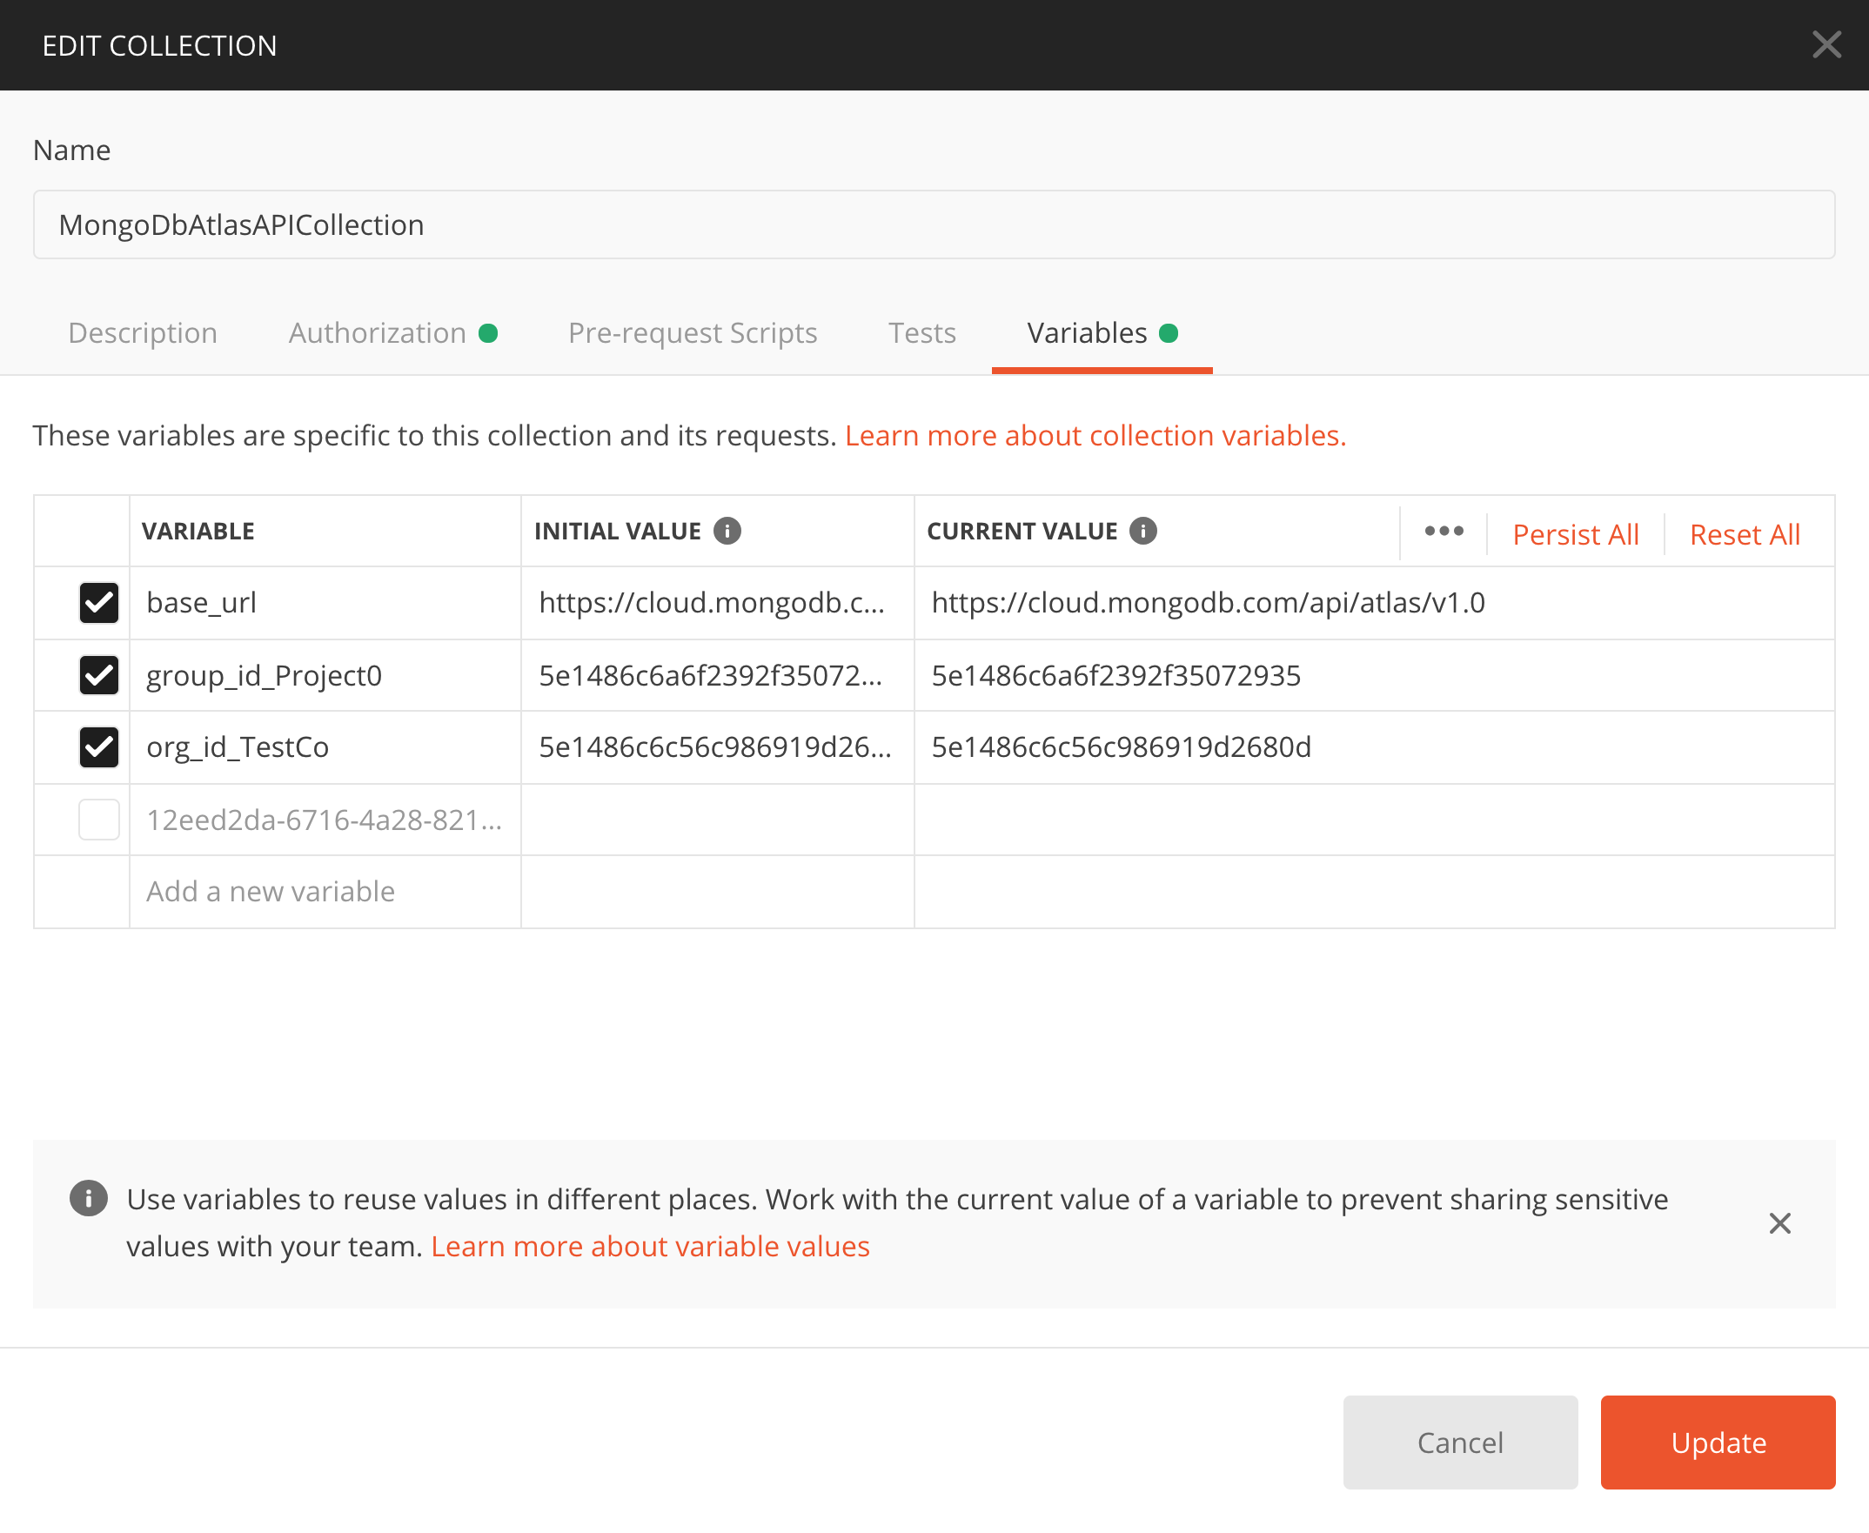Screen dimensions: 1869x1533
Task: Open the three-dots column options menu
Action: click(x=1444, y=532)
